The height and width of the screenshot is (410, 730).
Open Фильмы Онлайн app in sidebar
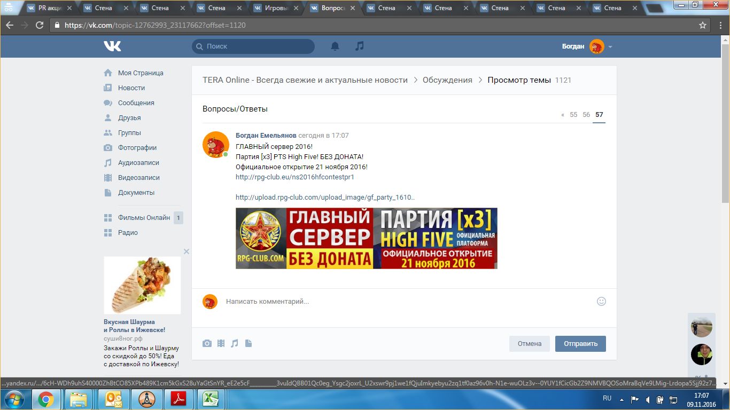tap(144, 218)
